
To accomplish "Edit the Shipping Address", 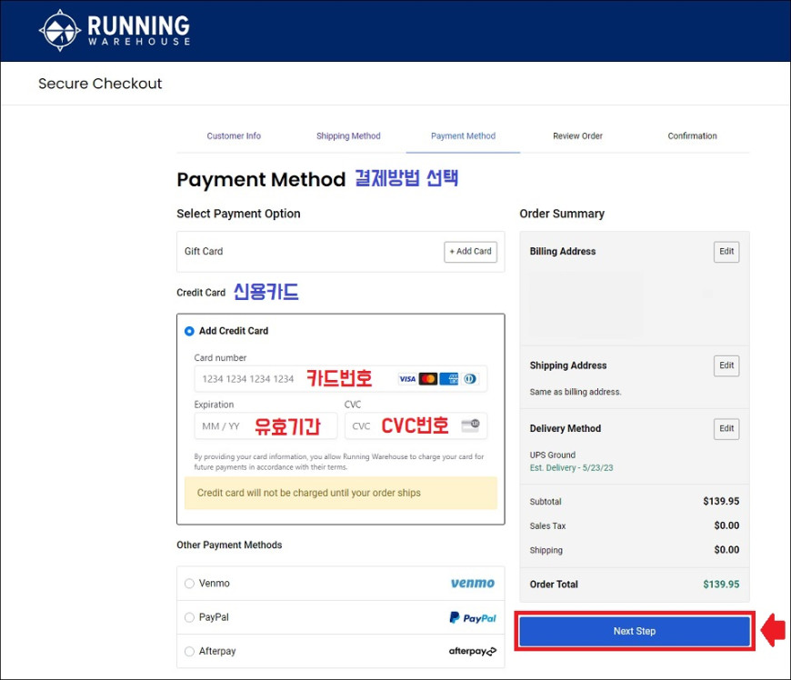I will click(726, 365).
